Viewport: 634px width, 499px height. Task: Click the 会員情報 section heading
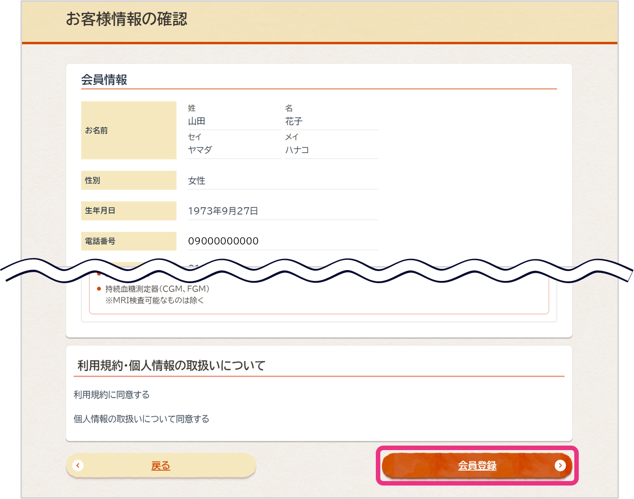[104, 80]
